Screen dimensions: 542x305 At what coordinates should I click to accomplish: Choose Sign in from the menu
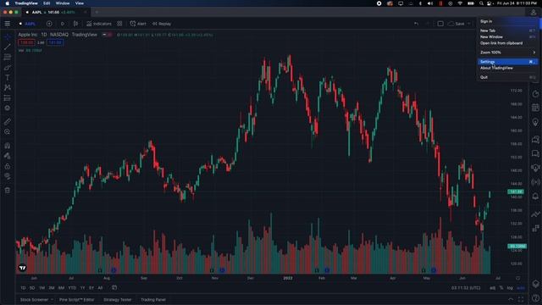click(486, 21)
